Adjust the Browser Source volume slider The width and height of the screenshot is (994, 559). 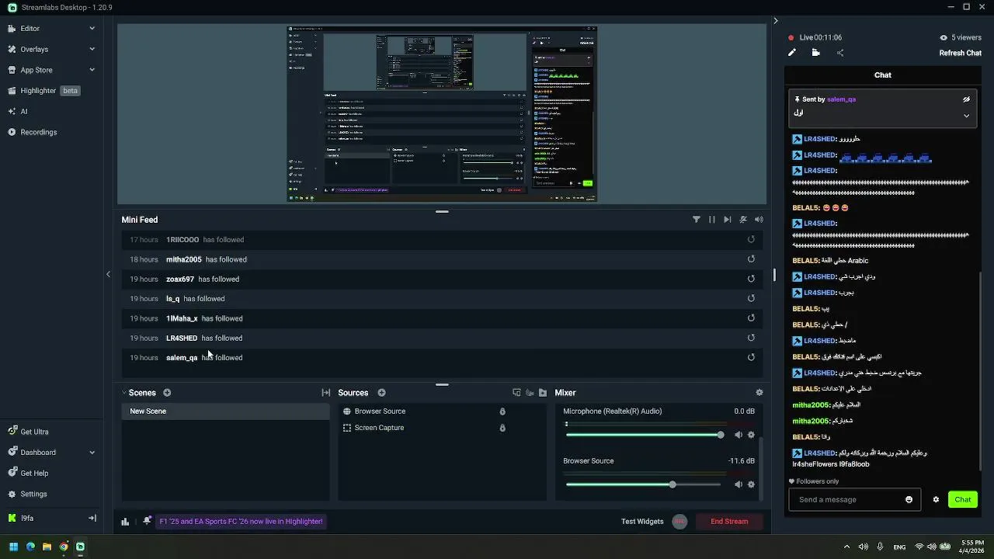(x=644, y=484)
